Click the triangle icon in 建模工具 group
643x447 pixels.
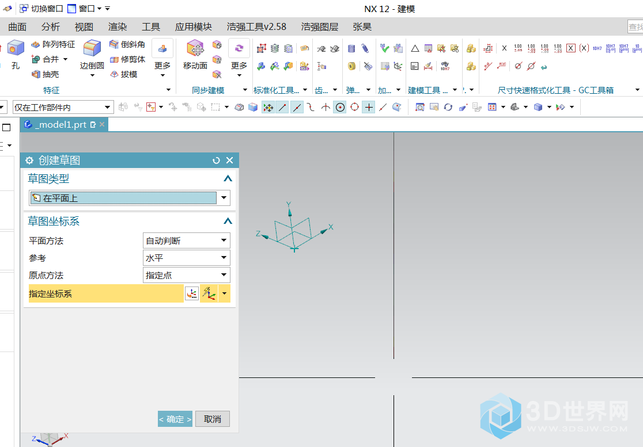pyautogui.click(x=415, y=49)
